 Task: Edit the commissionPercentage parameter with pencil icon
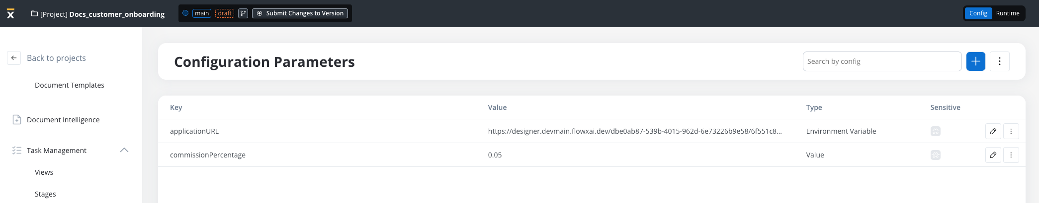[x=993, y=155]
